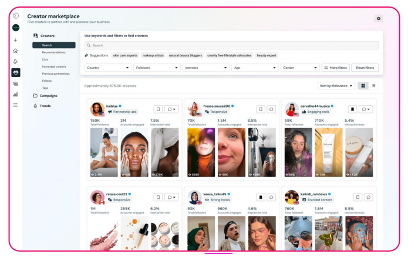Image resolution: width=408 pixels, height=257 pixels.
Task: Click the creator Search input field
Action: click(231, 45)
